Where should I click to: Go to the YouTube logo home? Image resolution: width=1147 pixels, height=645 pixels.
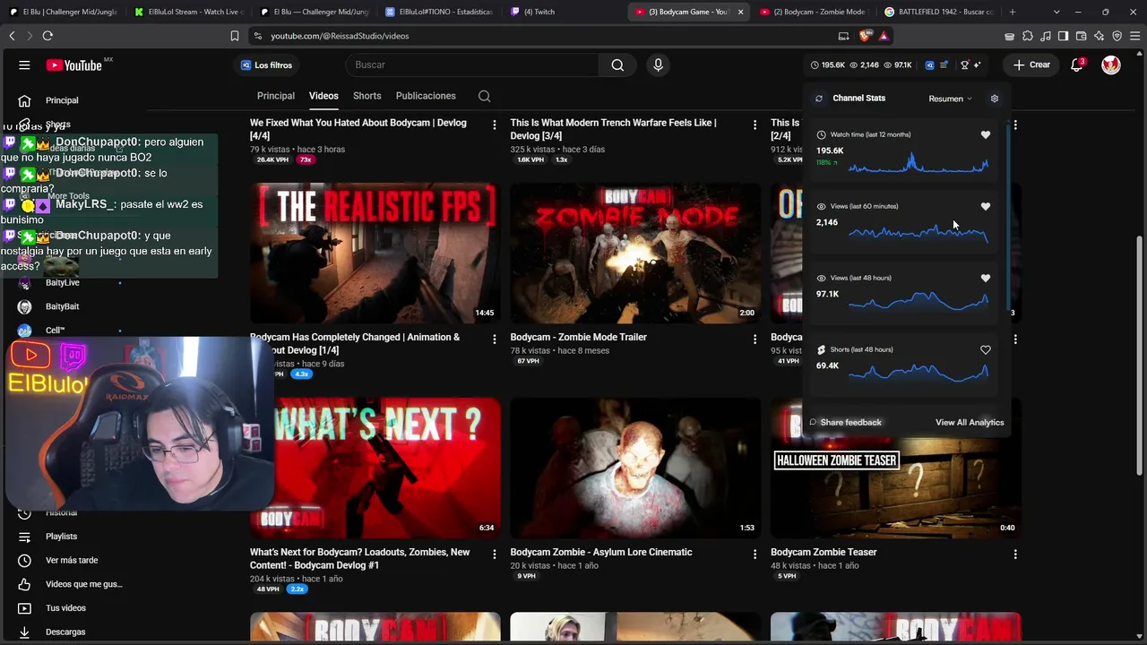click(x=74, y=65)
